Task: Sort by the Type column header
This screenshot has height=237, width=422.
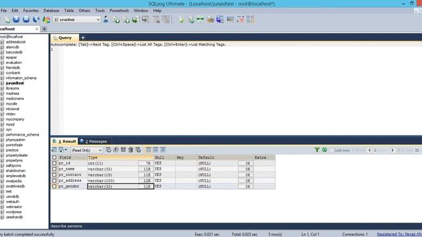Action: 120,157
